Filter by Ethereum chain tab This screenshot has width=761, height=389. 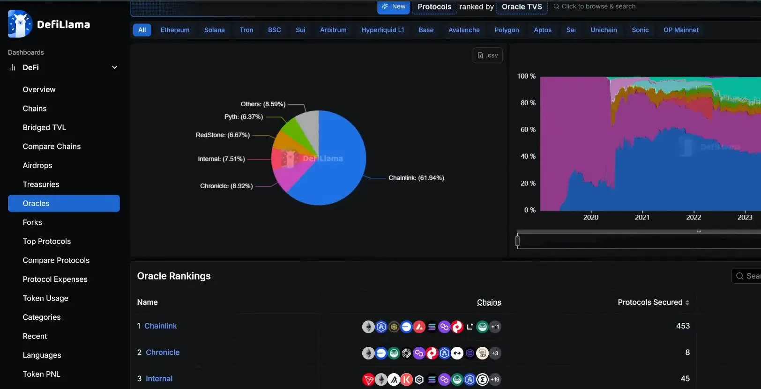tap(175, 30)
